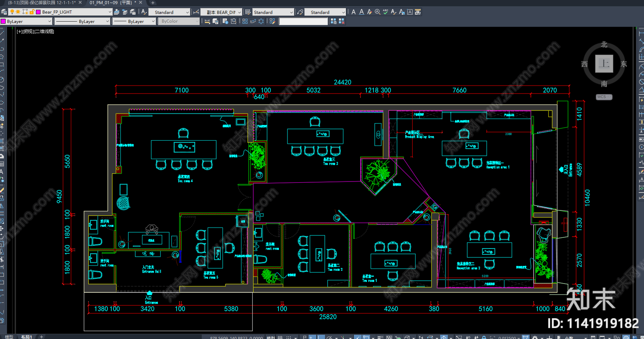Expand the ByLayer color dropdown
Viewport: 644px width, 339px height.
50,21
